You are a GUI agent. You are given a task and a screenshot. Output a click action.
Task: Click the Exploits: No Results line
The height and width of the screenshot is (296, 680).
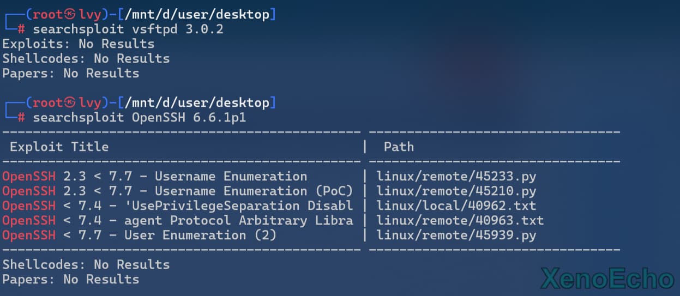coord(78,44)
